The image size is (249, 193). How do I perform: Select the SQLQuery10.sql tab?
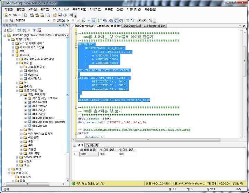98,26
